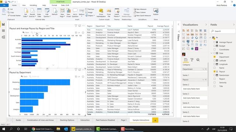
Task: Collapse the Fields pane
Action: [234, 25]
